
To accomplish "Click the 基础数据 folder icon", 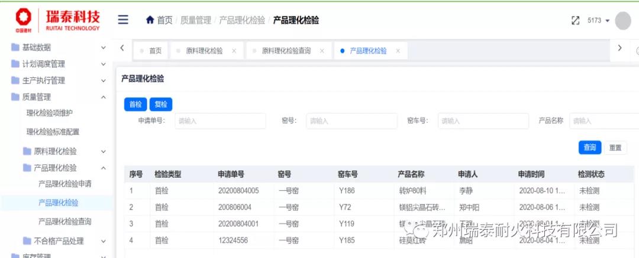I will point(15,47).
